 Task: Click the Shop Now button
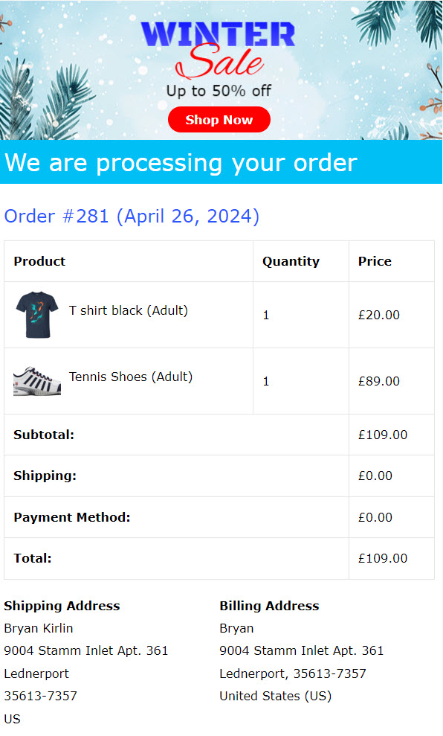click(219, 120)
